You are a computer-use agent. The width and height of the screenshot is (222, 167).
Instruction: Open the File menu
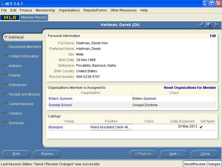point(4,10)
